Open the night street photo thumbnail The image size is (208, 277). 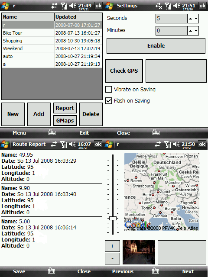pyautogui.click(x=139, y=252)
